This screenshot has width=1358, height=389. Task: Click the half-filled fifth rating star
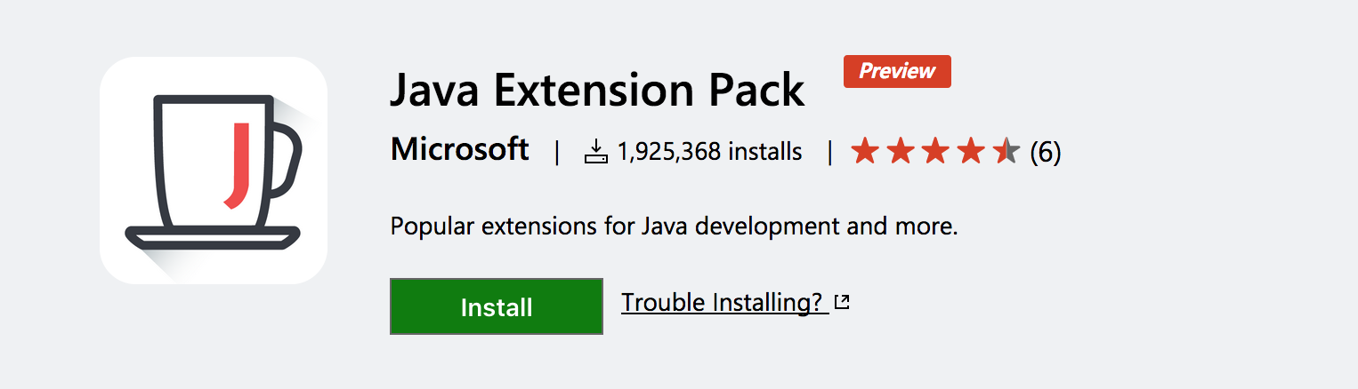(x=1006, y=152)
